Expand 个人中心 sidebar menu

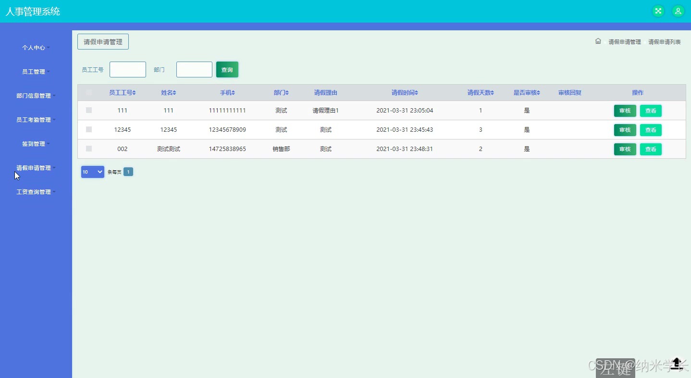[x=36, y=48]
